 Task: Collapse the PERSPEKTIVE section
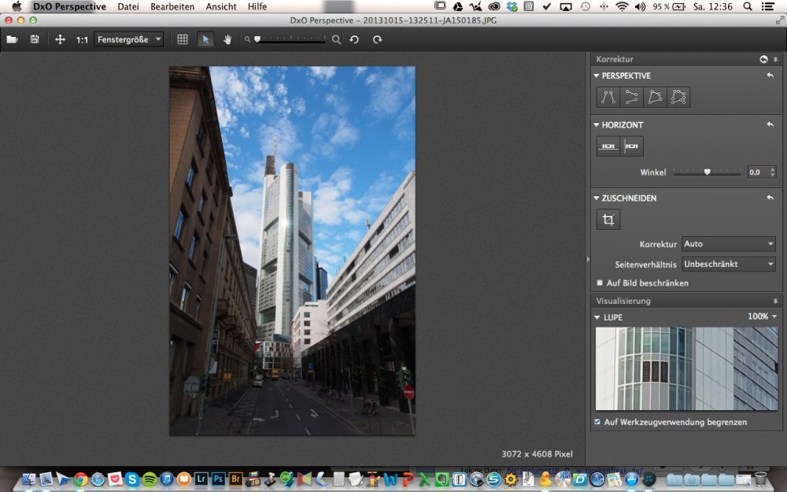click(x=597, y=76)
